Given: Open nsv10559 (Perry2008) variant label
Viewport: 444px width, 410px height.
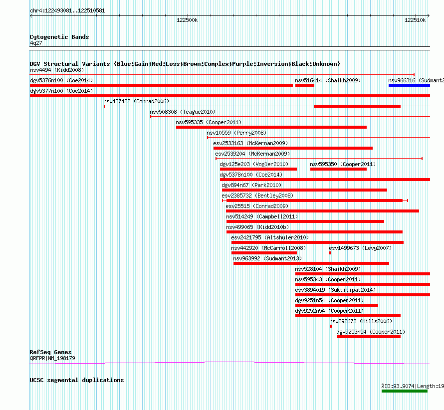Looking at the screenshot, I should click(x=236, y=133).
